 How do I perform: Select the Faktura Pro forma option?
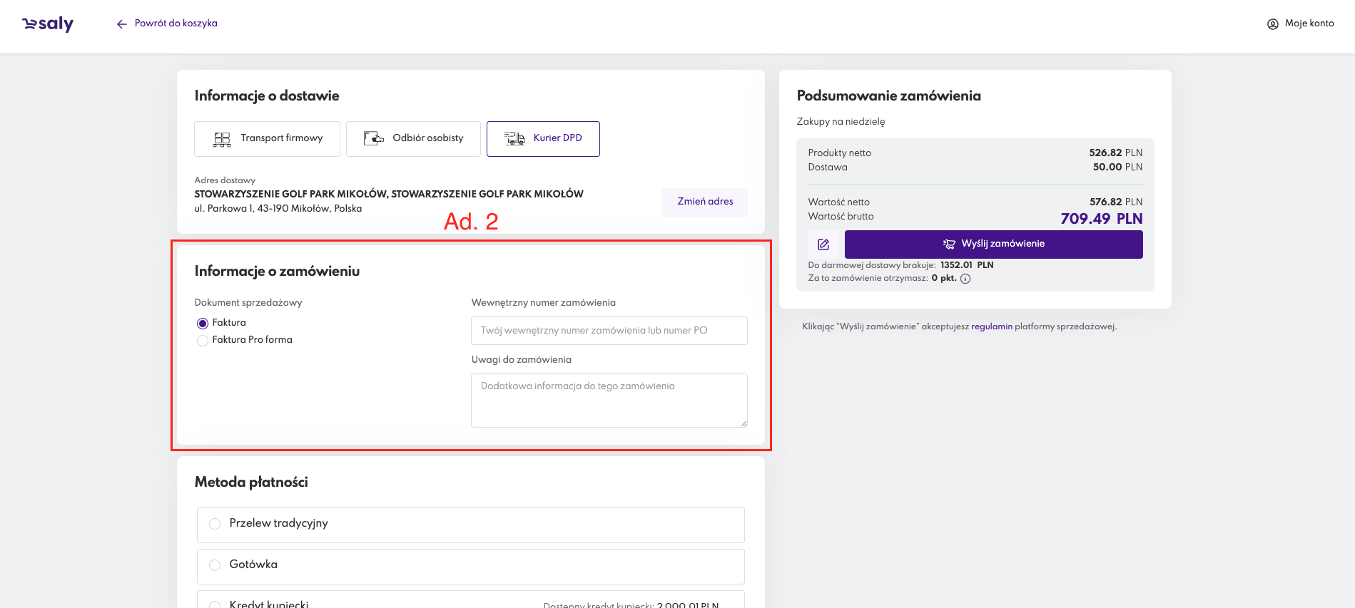click(203, 341)
